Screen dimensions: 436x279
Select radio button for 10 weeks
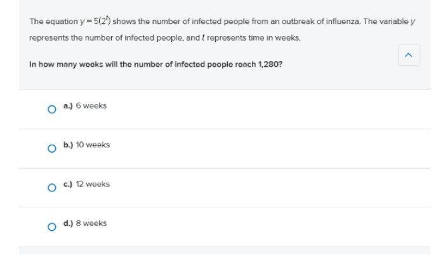point(51,148)
